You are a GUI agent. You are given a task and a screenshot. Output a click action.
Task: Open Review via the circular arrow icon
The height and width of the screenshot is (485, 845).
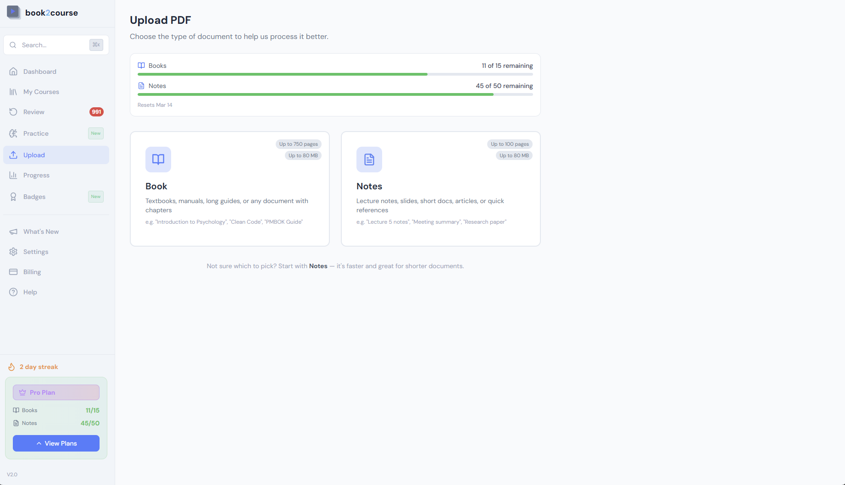(x=14, y=111)
